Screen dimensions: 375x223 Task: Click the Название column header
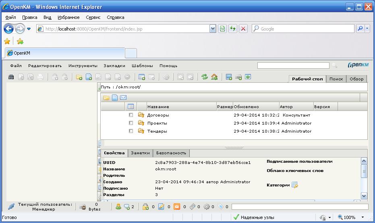[x=158, y=107]
